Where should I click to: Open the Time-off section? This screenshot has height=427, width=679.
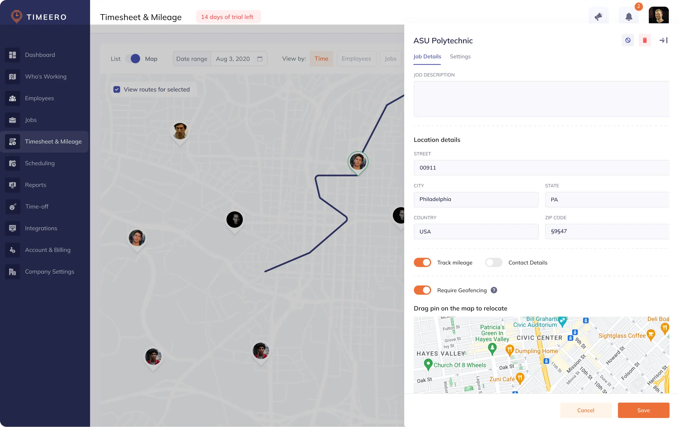tap(36, 206)
